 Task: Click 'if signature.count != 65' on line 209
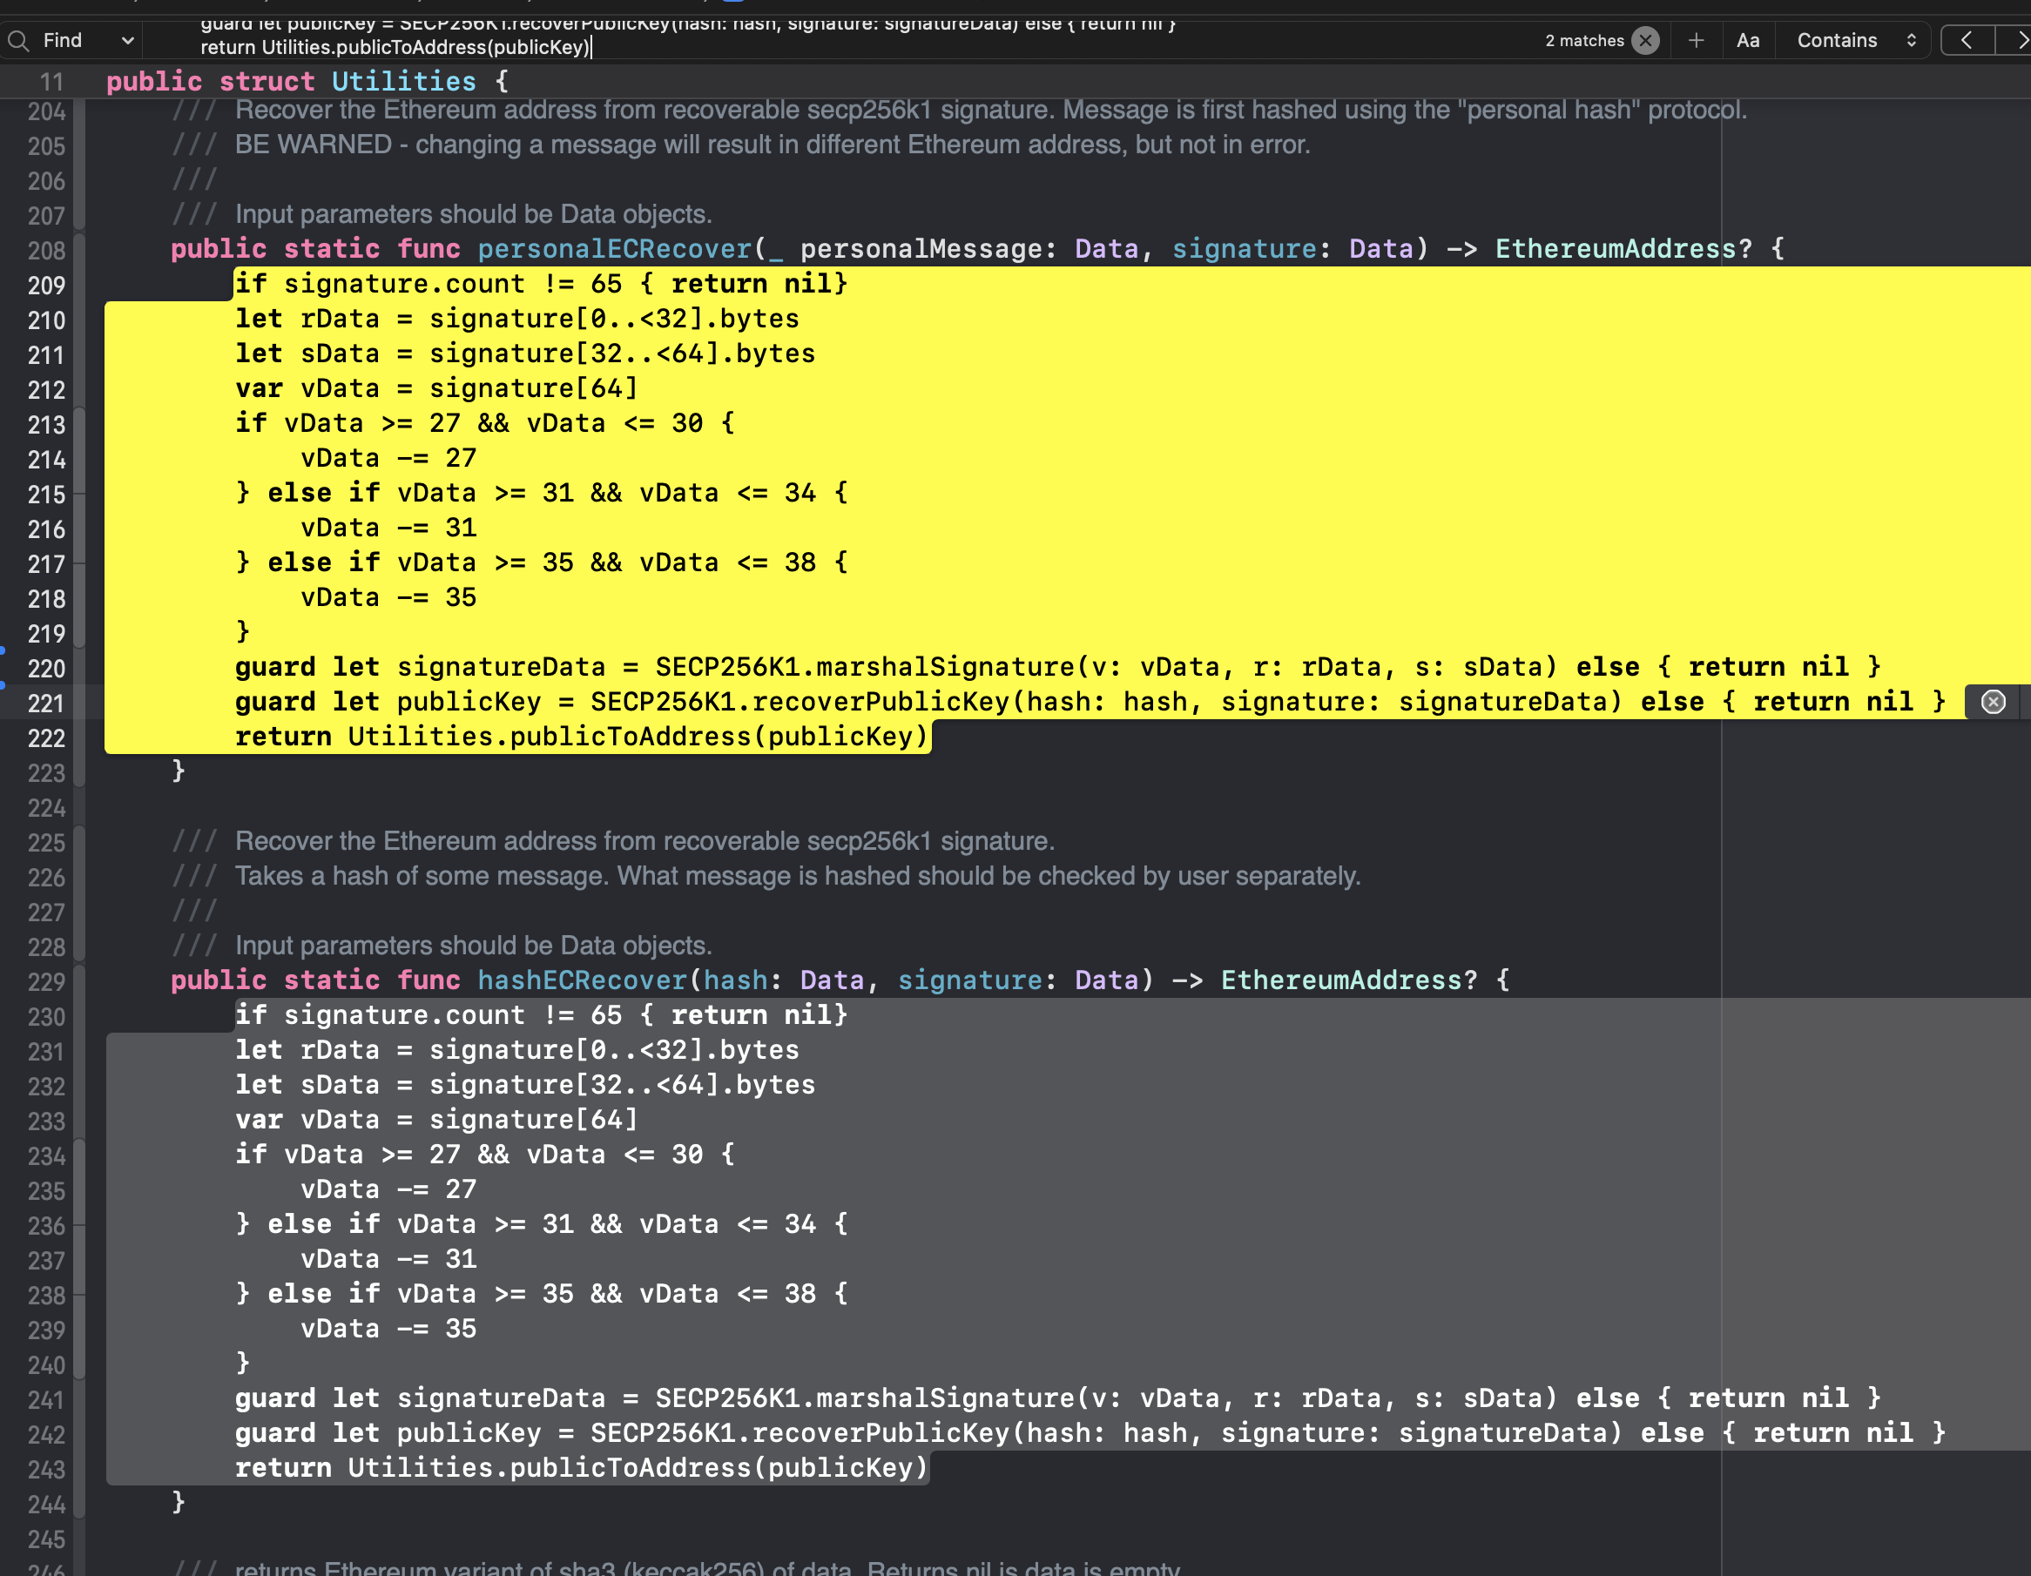(428, 284)
